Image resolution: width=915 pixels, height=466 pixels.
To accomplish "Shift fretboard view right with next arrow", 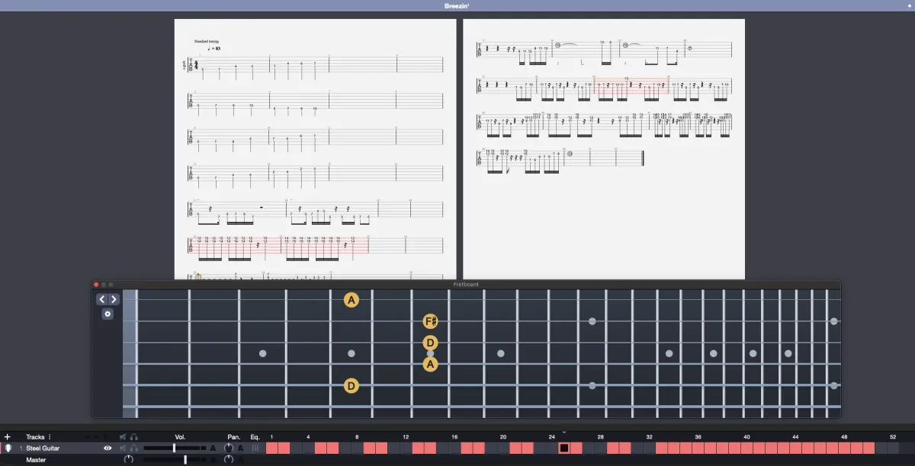I will tap(114, 299).
